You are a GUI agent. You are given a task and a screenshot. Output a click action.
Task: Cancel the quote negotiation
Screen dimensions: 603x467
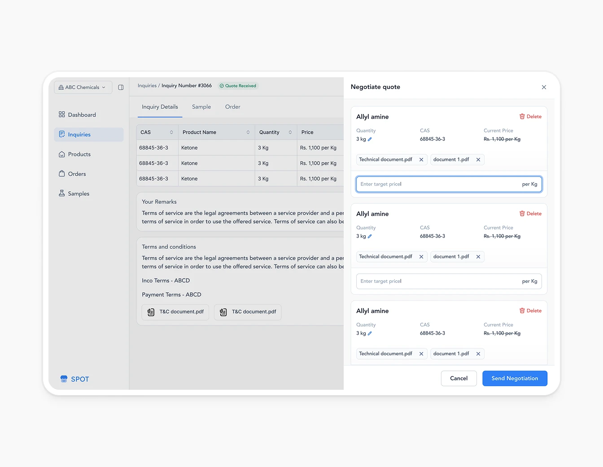tap(459, 378)
